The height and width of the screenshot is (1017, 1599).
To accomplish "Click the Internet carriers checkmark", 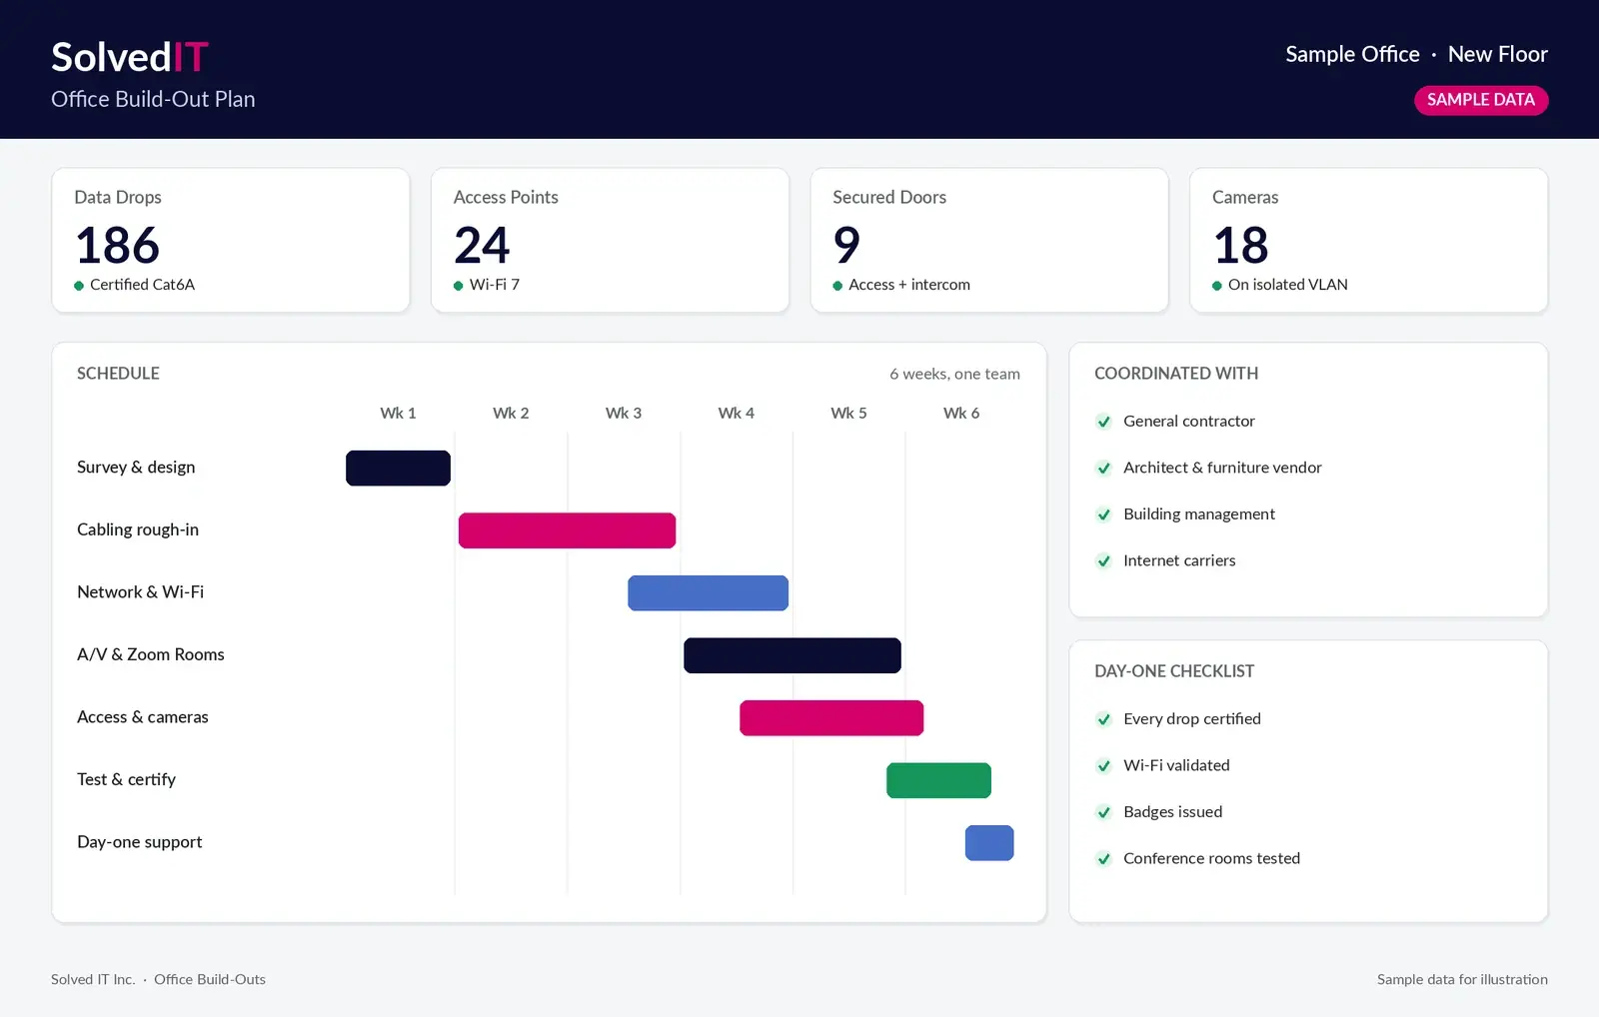I will (x=1103, y=560).
